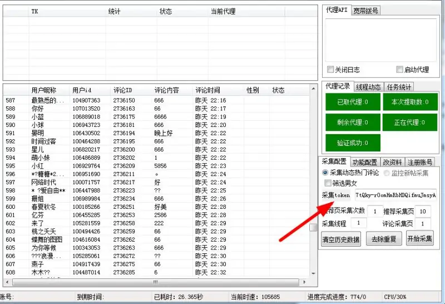Viewport: 445px width, 304px height.
Task: Click the comment list scroll-down arrow
Action: (312, 274)
